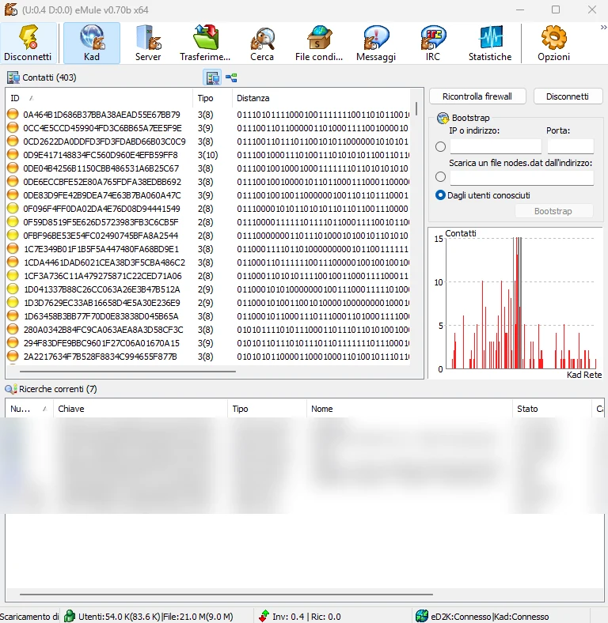The image size is (608, 623).
Task: Maximize the eMule window
Action: [556, 9]
